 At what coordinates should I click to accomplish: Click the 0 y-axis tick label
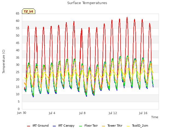click(19, 109)
